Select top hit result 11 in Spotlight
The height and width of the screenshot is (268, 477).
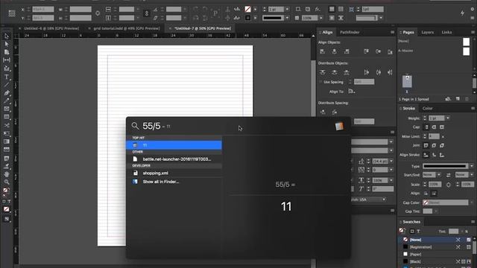tap(174, 145)
